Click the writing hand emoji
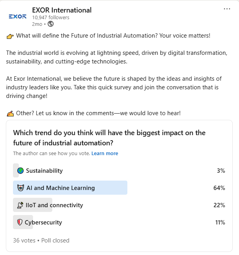239x255 pixels. 10,114
